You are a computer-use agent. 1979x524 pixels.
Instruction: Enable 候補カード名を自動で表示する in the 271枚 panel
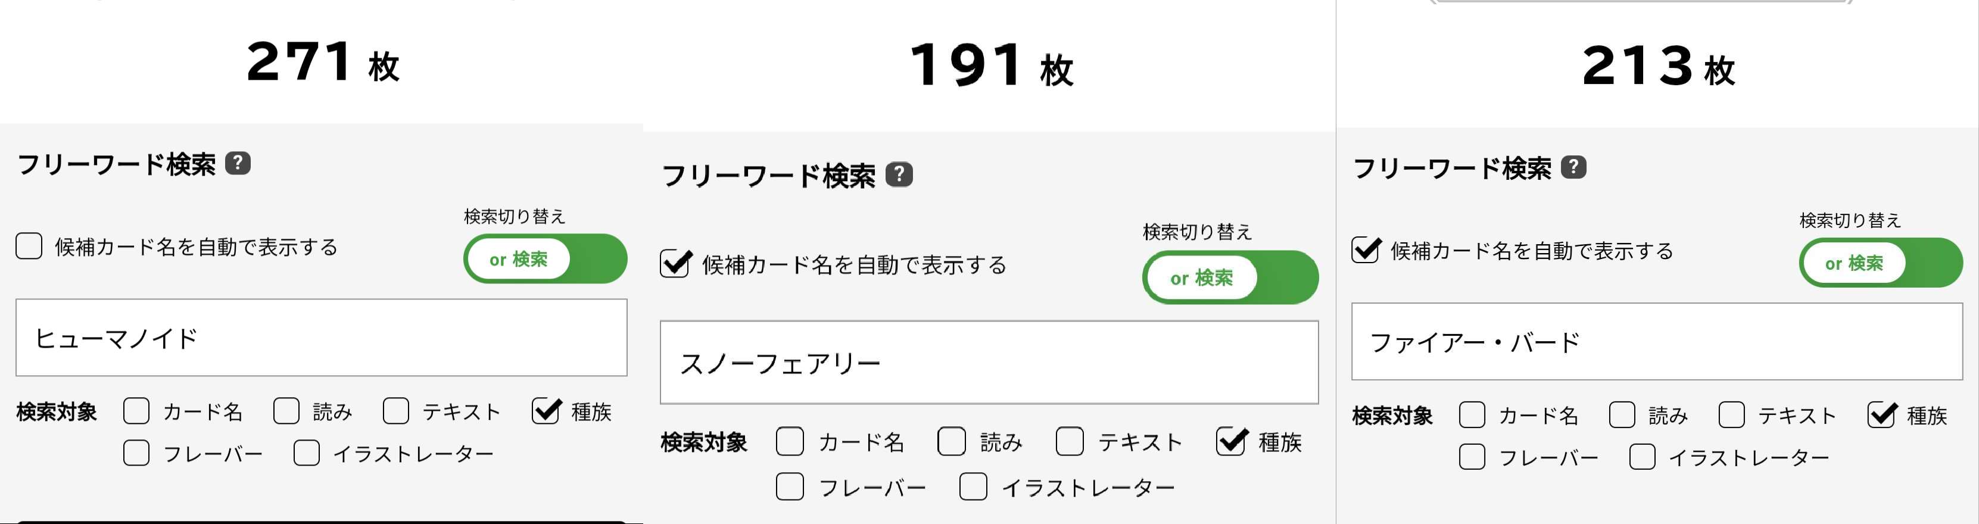pos(29,247)
